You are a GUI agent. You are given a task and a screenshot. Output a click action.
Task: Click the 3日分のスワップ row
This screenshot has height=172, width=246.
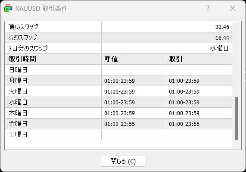pyautogui.click(x=118, y=48)
